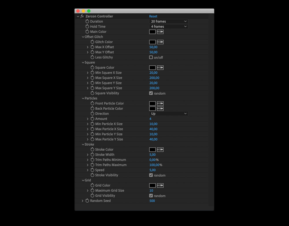Click the Stroke Width value 5,00
Image resolution: width=289 pixels, height=226 pixels.
tap(153, 155)
